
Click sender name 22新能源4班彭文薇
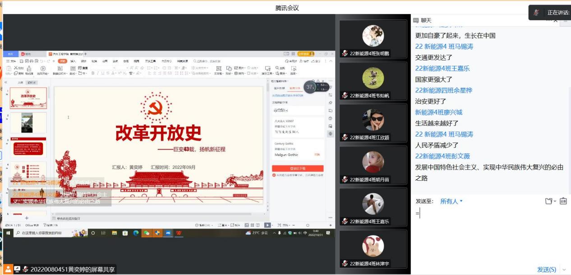(442, 156)
